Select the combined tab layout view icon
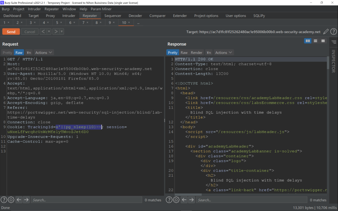338x211 pixels. point(323,41)
